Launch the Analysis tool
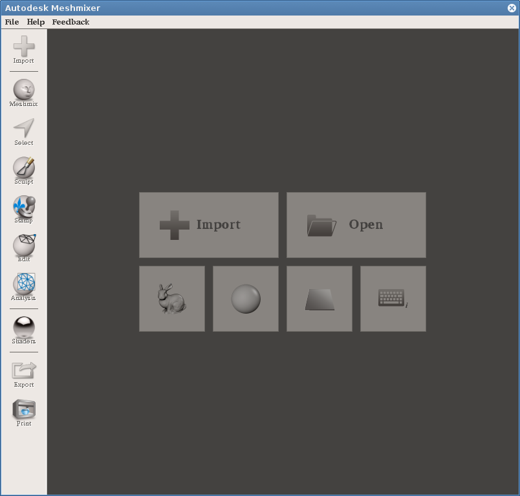520x496 pixels. tap(23, 287)
